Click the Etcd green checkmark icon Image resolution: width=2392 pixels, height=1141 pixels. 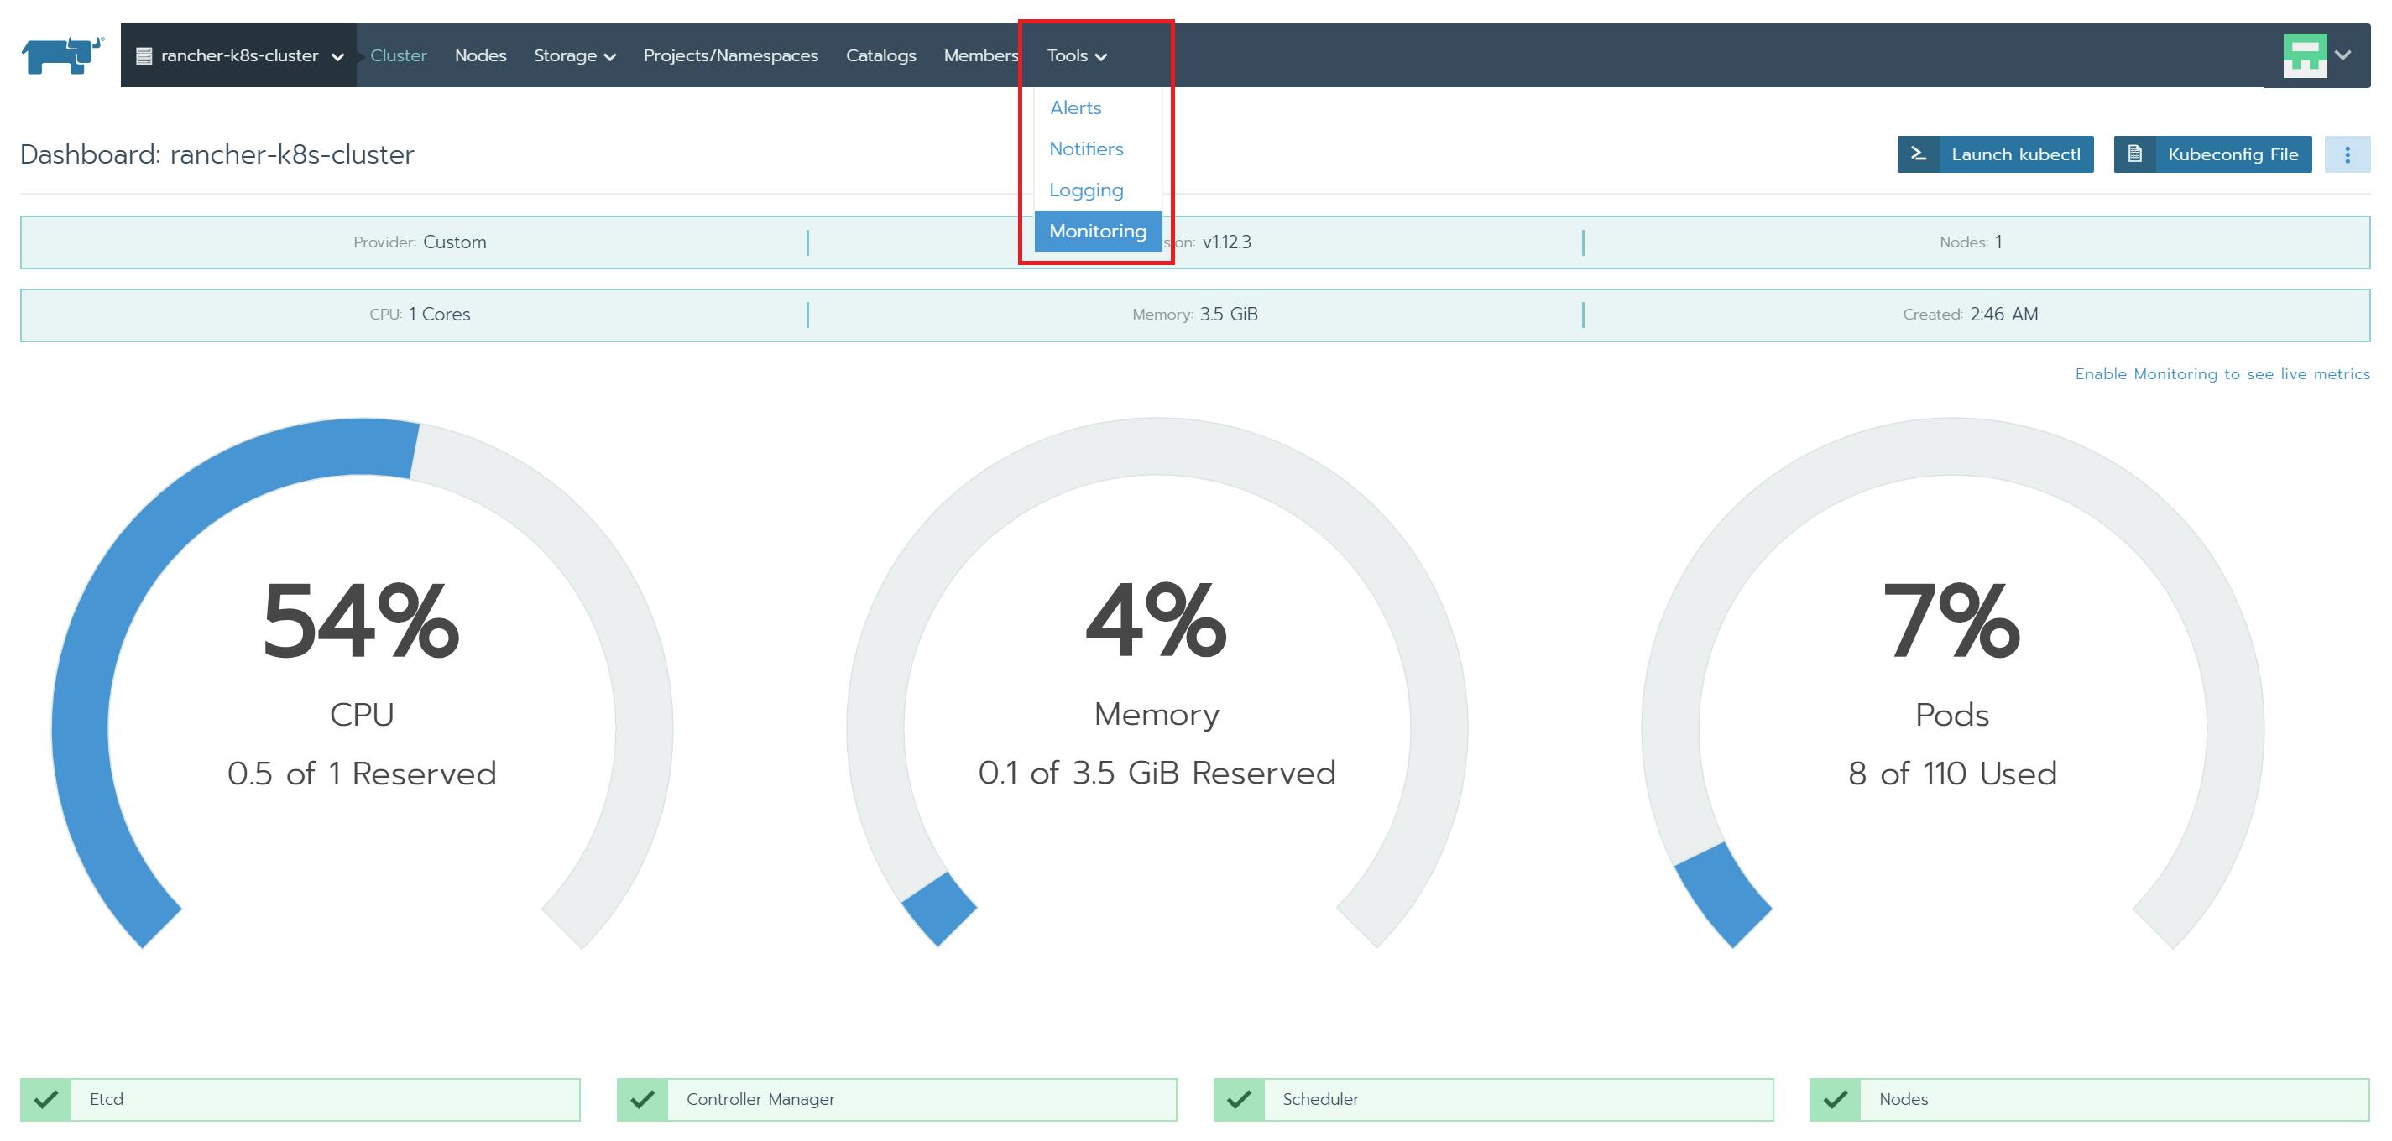(45, 1099)
